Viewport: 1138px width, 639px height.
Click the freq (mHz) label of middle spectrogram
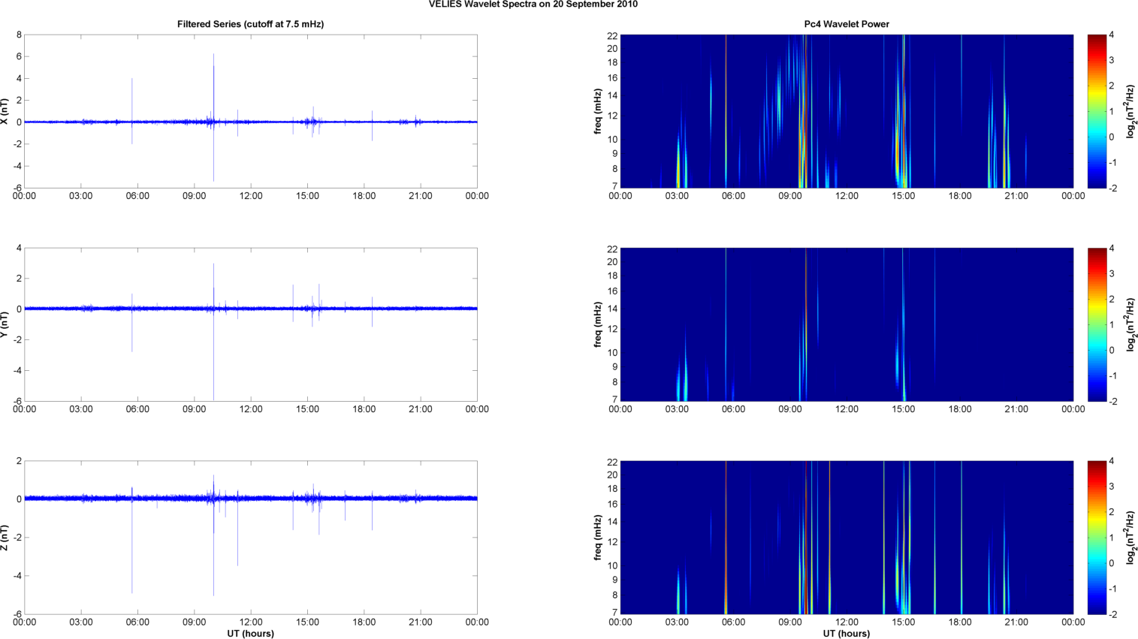pos(598,324)
